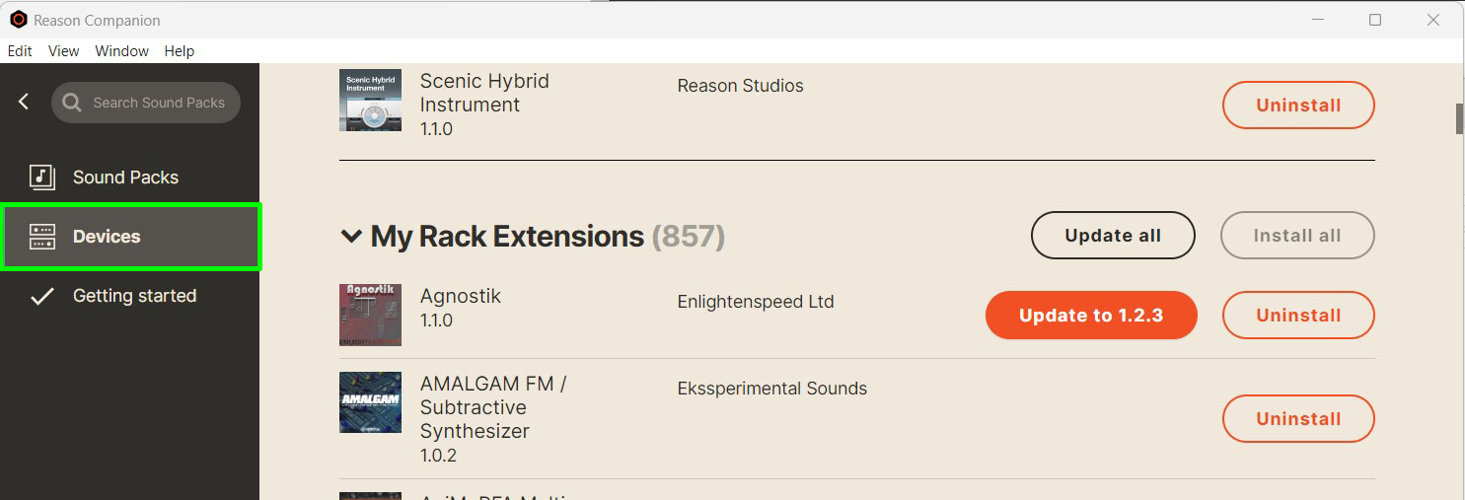Update Agnostik to version 1.2.3
This screenshot has width=1465, height=500.
pyautogui.click(x=1091, y=316)
